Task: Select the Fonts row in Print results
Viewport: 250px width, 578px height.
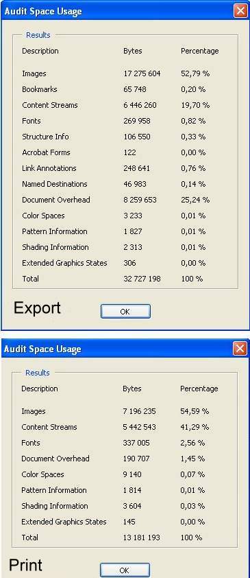Action: pyautogui.click(x=125, y=443)
